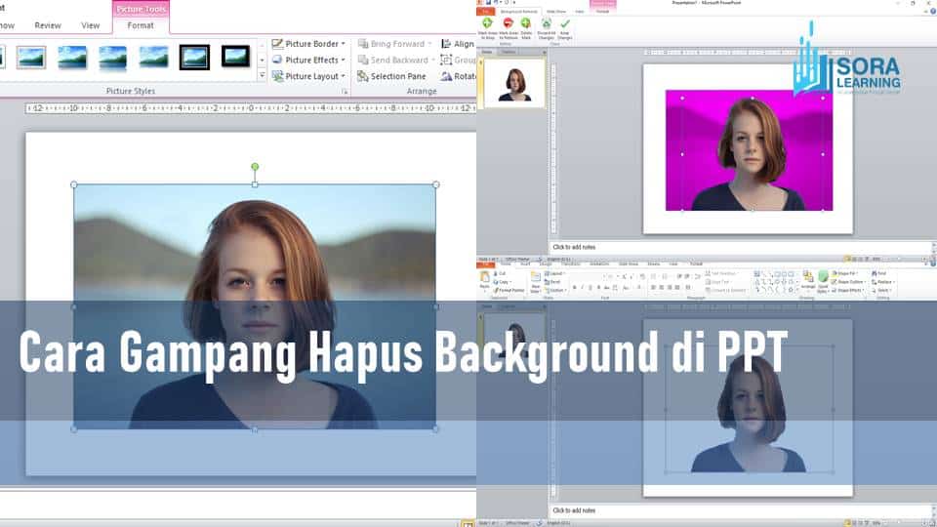Viewport: 937px width, 527px height.
Task: Open PowerPoint Help question mark icon
Action: pyautogui.click(x=933, y=11)
